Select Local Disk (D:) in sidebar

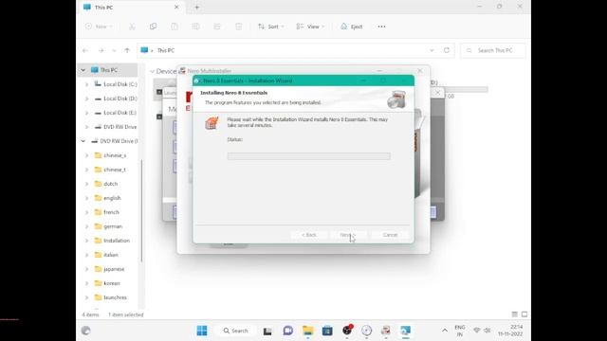click(116, 99)
